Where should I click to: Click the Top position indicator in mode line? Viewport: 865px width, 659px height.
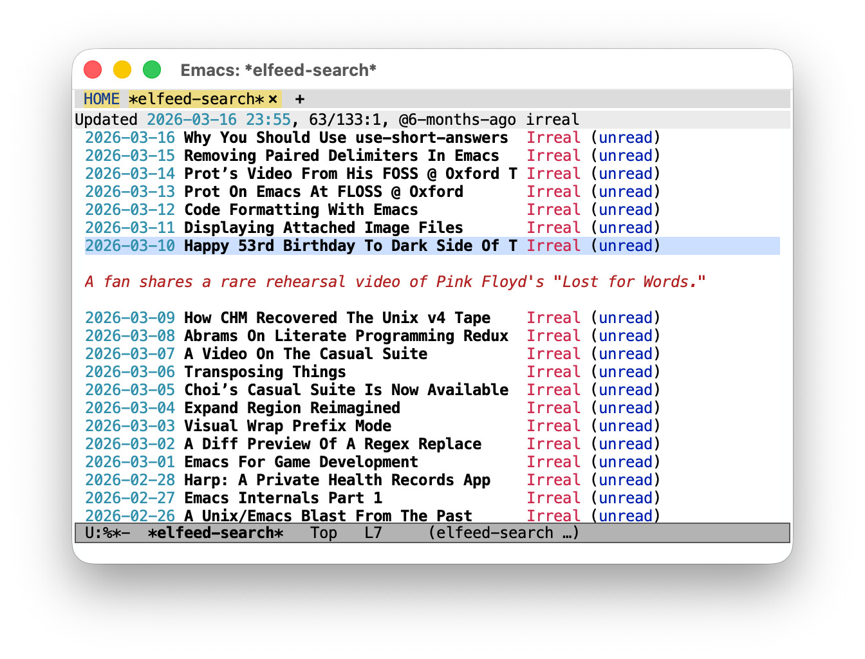coord(324,532)
